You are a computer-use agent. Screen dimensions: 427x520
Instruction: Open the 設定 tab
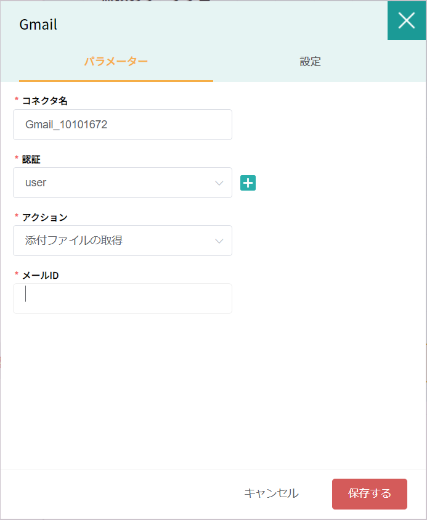pos(310,61)
